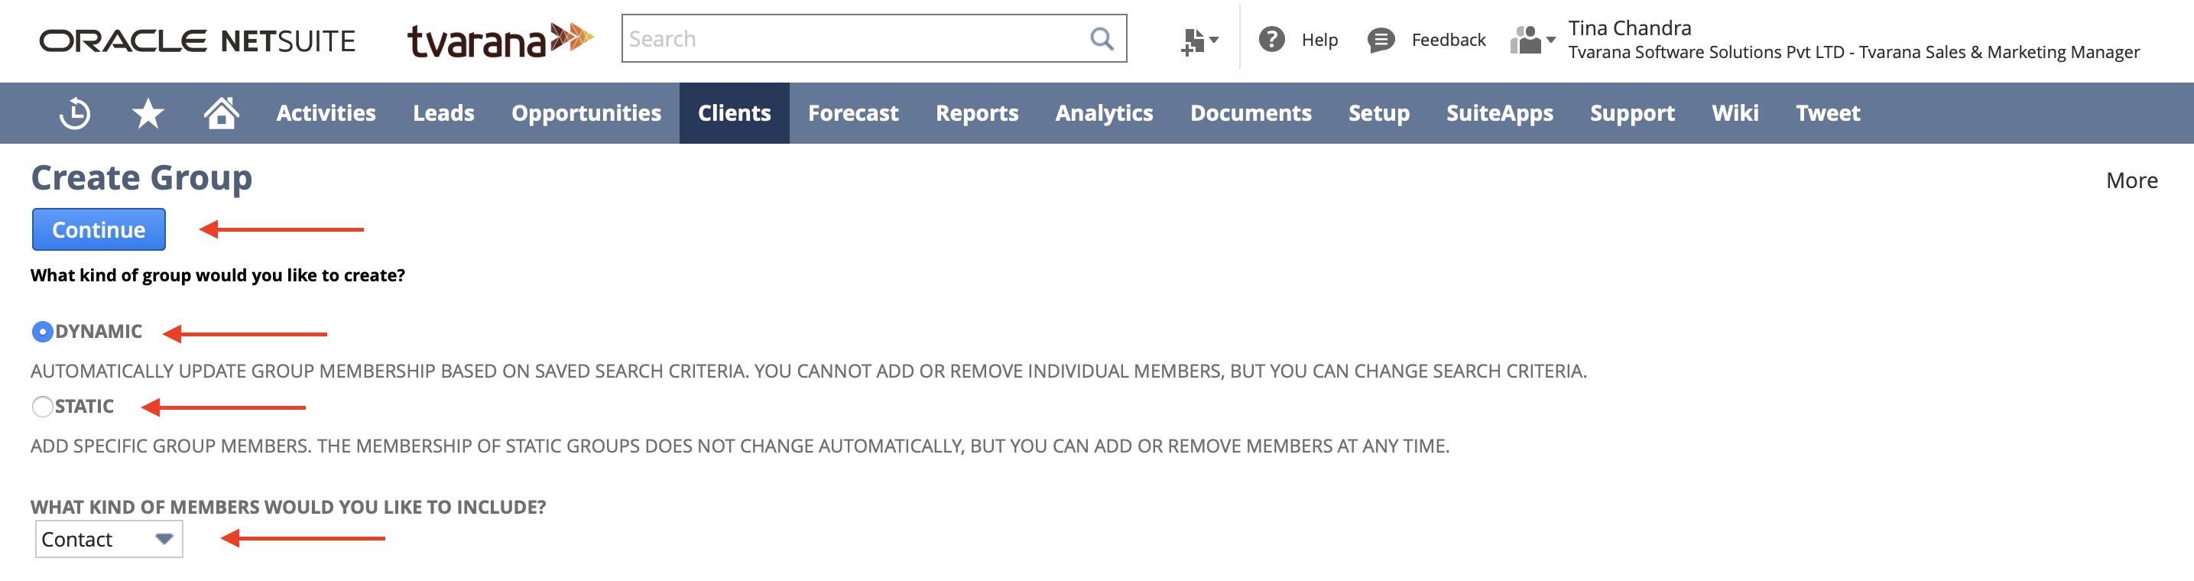Click the More link

pyautogui.click(x=2131, y=180)
